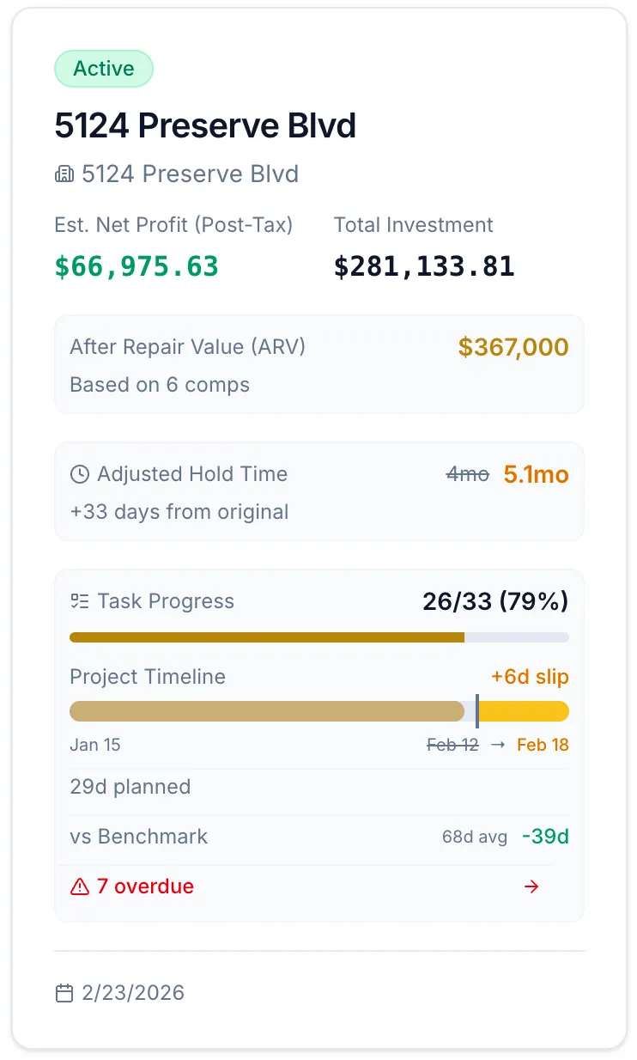Click 'Est. Net Profit (Post-Tax)' label

click(174, 225)
